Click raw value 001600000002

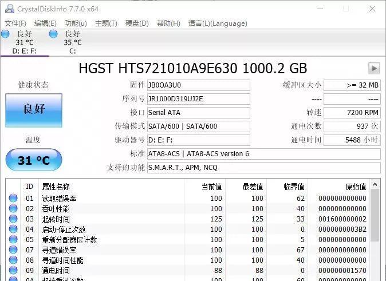[x=342, y=219]
